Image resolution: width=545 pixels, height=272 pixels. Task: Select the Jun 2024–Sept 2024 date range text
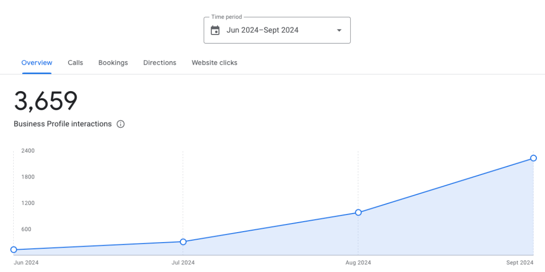point(263,30)
